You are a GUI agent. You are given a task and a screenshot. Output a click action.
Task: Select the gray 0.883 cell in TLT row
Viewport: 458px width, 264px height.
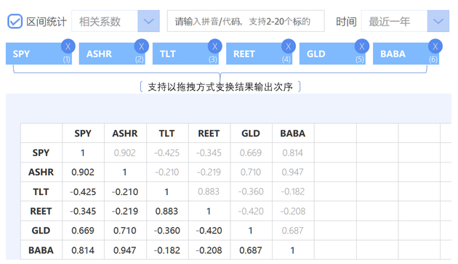point(209,191)
